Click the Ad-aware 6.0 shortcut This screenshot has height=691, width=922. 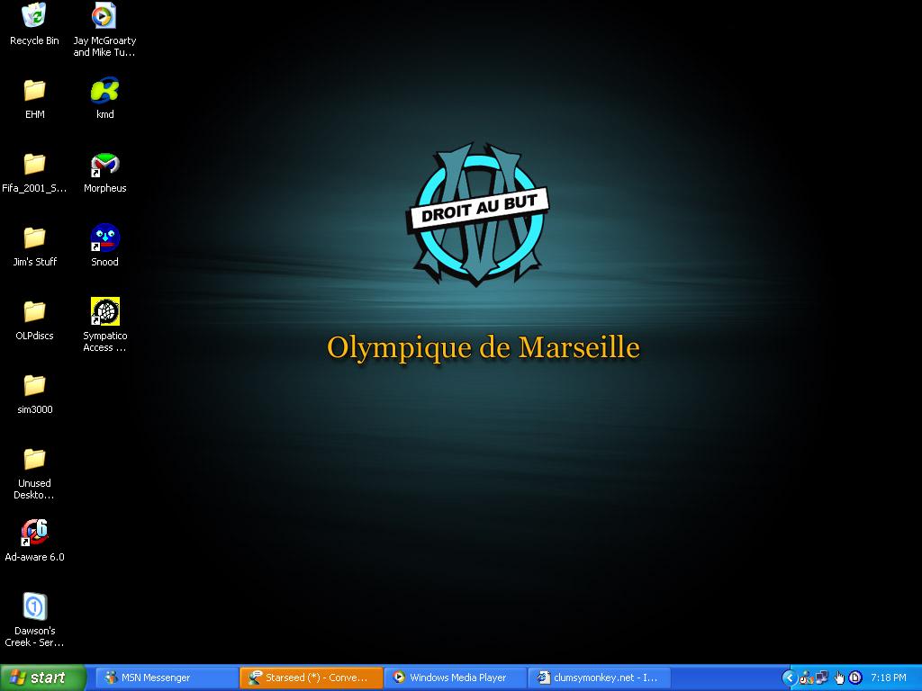click(x=34, y=534)
